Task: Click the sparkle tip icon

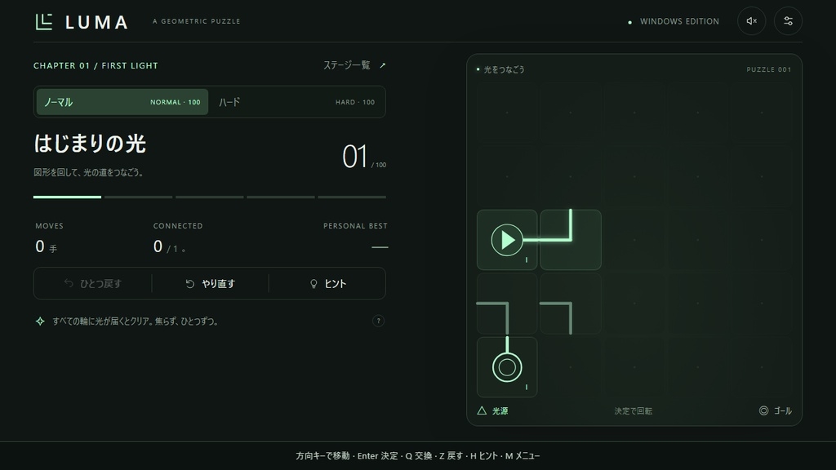Action: [40, 321]
